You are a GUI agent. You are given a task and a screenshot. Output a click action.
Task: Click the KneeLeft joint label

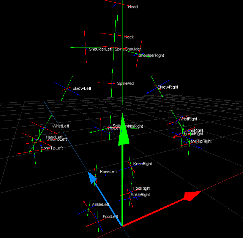point(108,172)
